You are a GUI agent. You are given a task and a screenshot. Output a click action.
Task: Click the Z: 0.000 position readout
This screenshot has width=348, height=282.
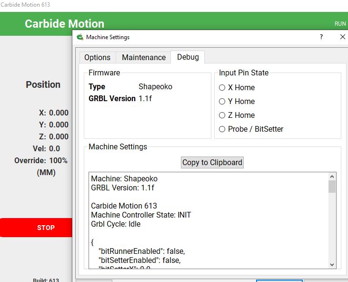point(54,136)
